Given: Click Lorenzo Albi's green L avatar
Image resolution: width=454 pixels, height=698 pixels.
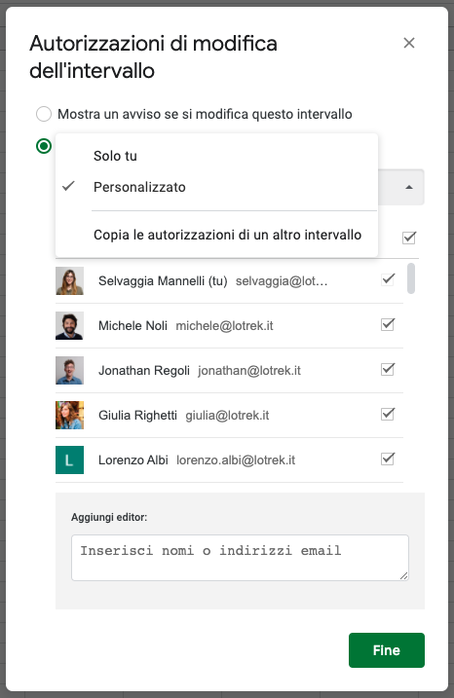Looking at the screenshot, I should (x=69, y=459).
